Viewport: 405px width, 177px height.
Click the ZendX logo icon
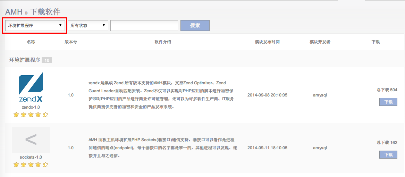pos(31,87)
